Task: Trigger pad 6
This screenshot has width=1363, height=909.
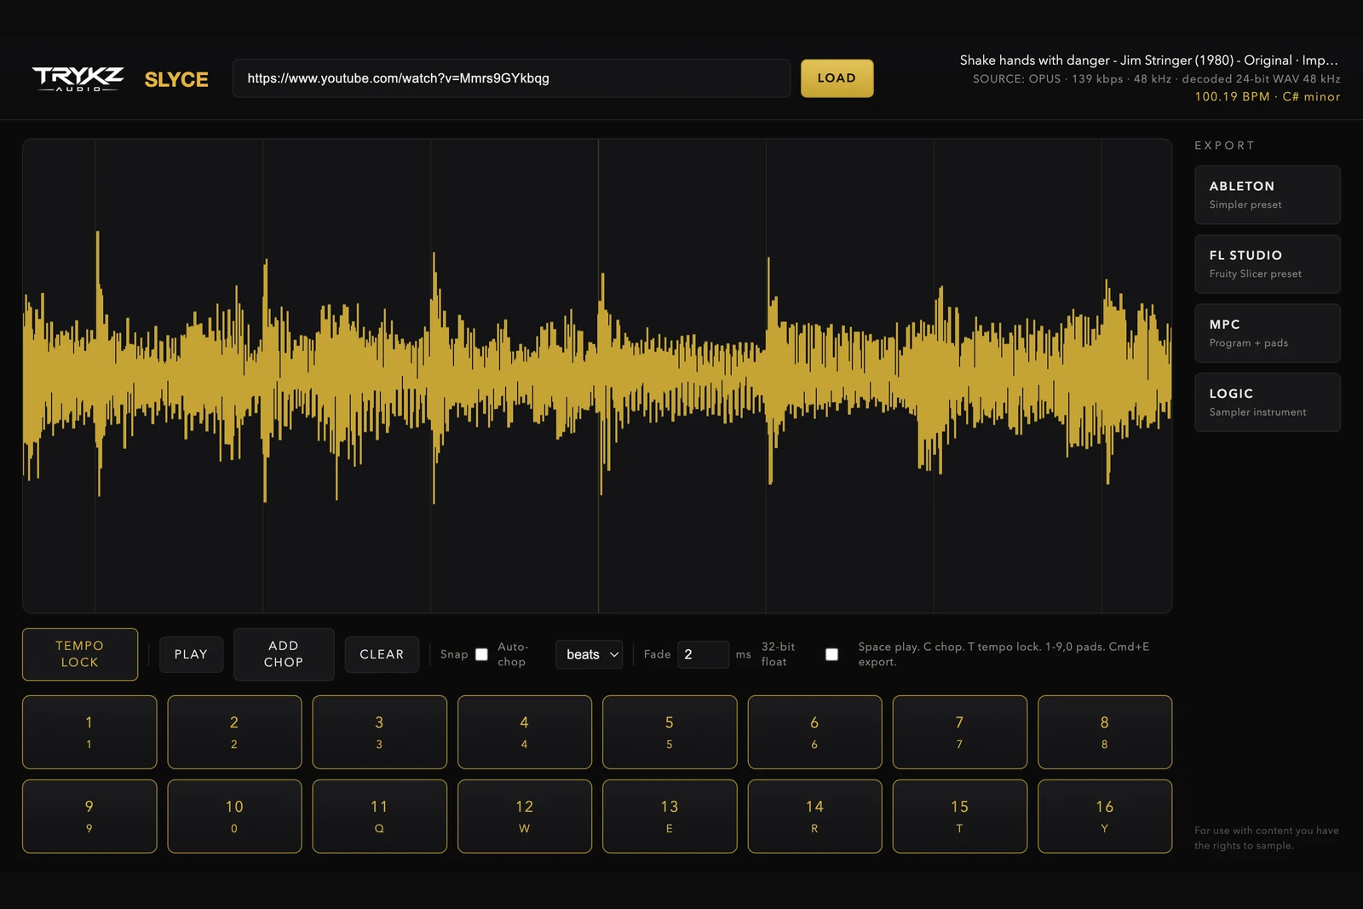Action: coord(814,732)
